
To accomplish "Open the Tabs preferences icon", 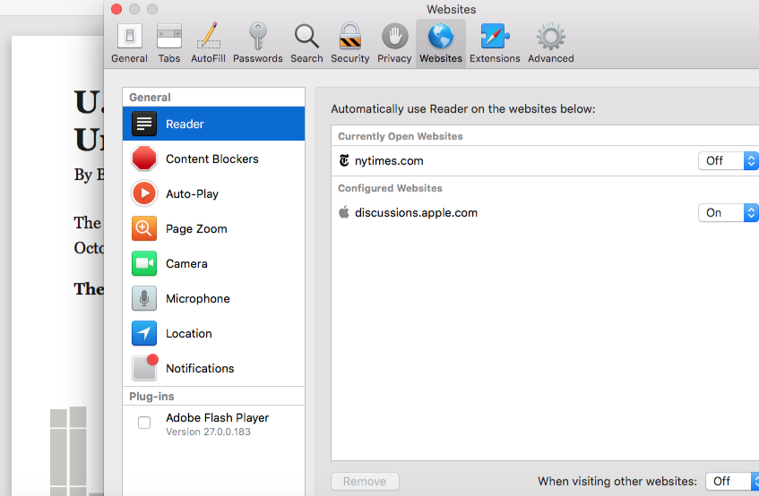I will click(169, 36).
